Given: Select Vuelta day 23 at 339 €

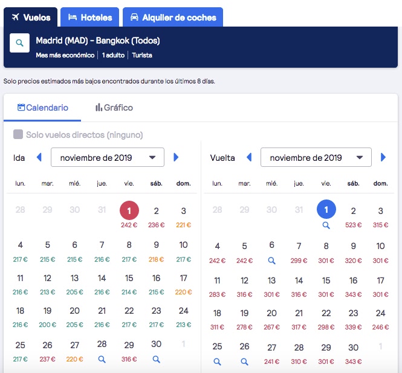Looking at the screenshot, I should [x=353, y=319].
